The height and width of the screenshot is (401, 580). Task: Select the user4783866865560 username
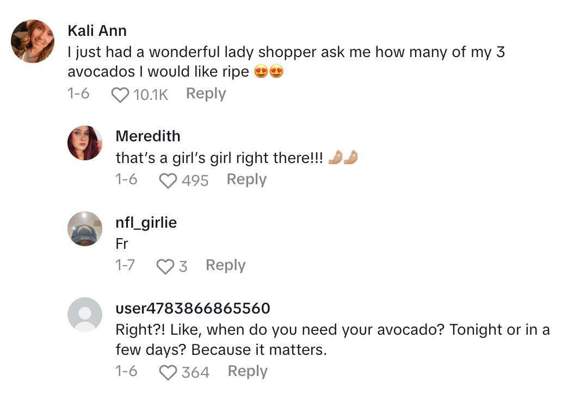click(x=193, y=308)
